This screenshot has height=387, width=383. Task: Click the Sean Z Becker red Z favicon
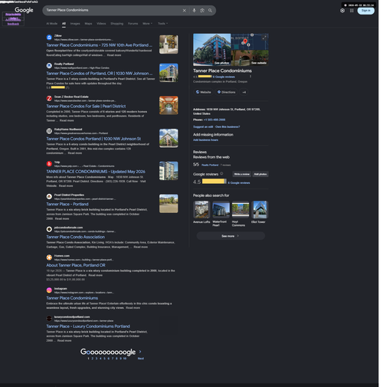click(49, 98)
